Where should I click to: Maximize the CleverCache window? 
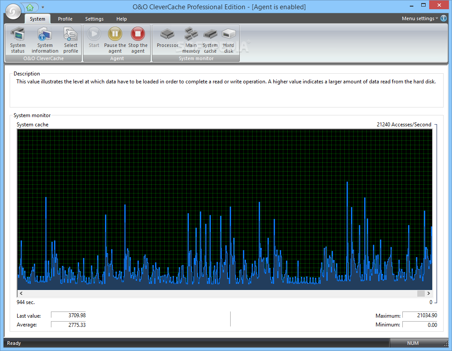click(423, 5)
